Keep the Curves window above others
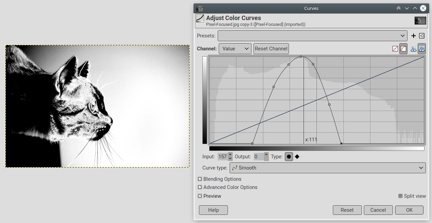The width and height of the screenshot is (432, 223). [x=399, y=8]
